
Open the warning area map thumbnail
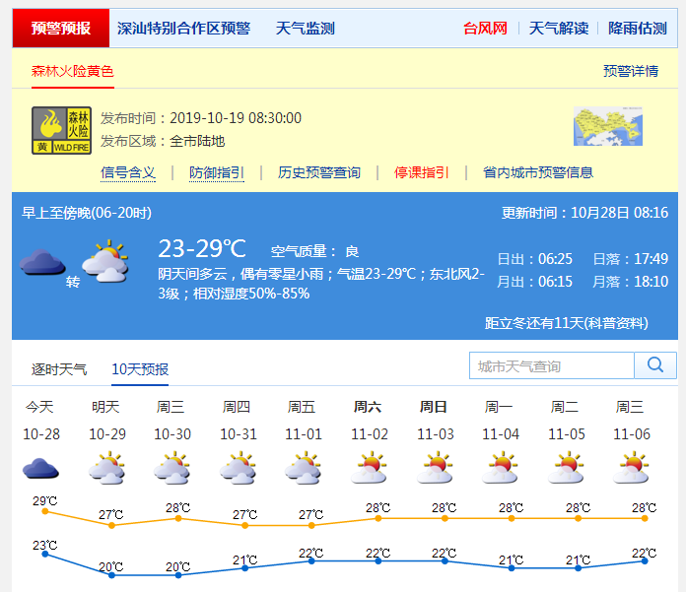click(x=601, y=127)
